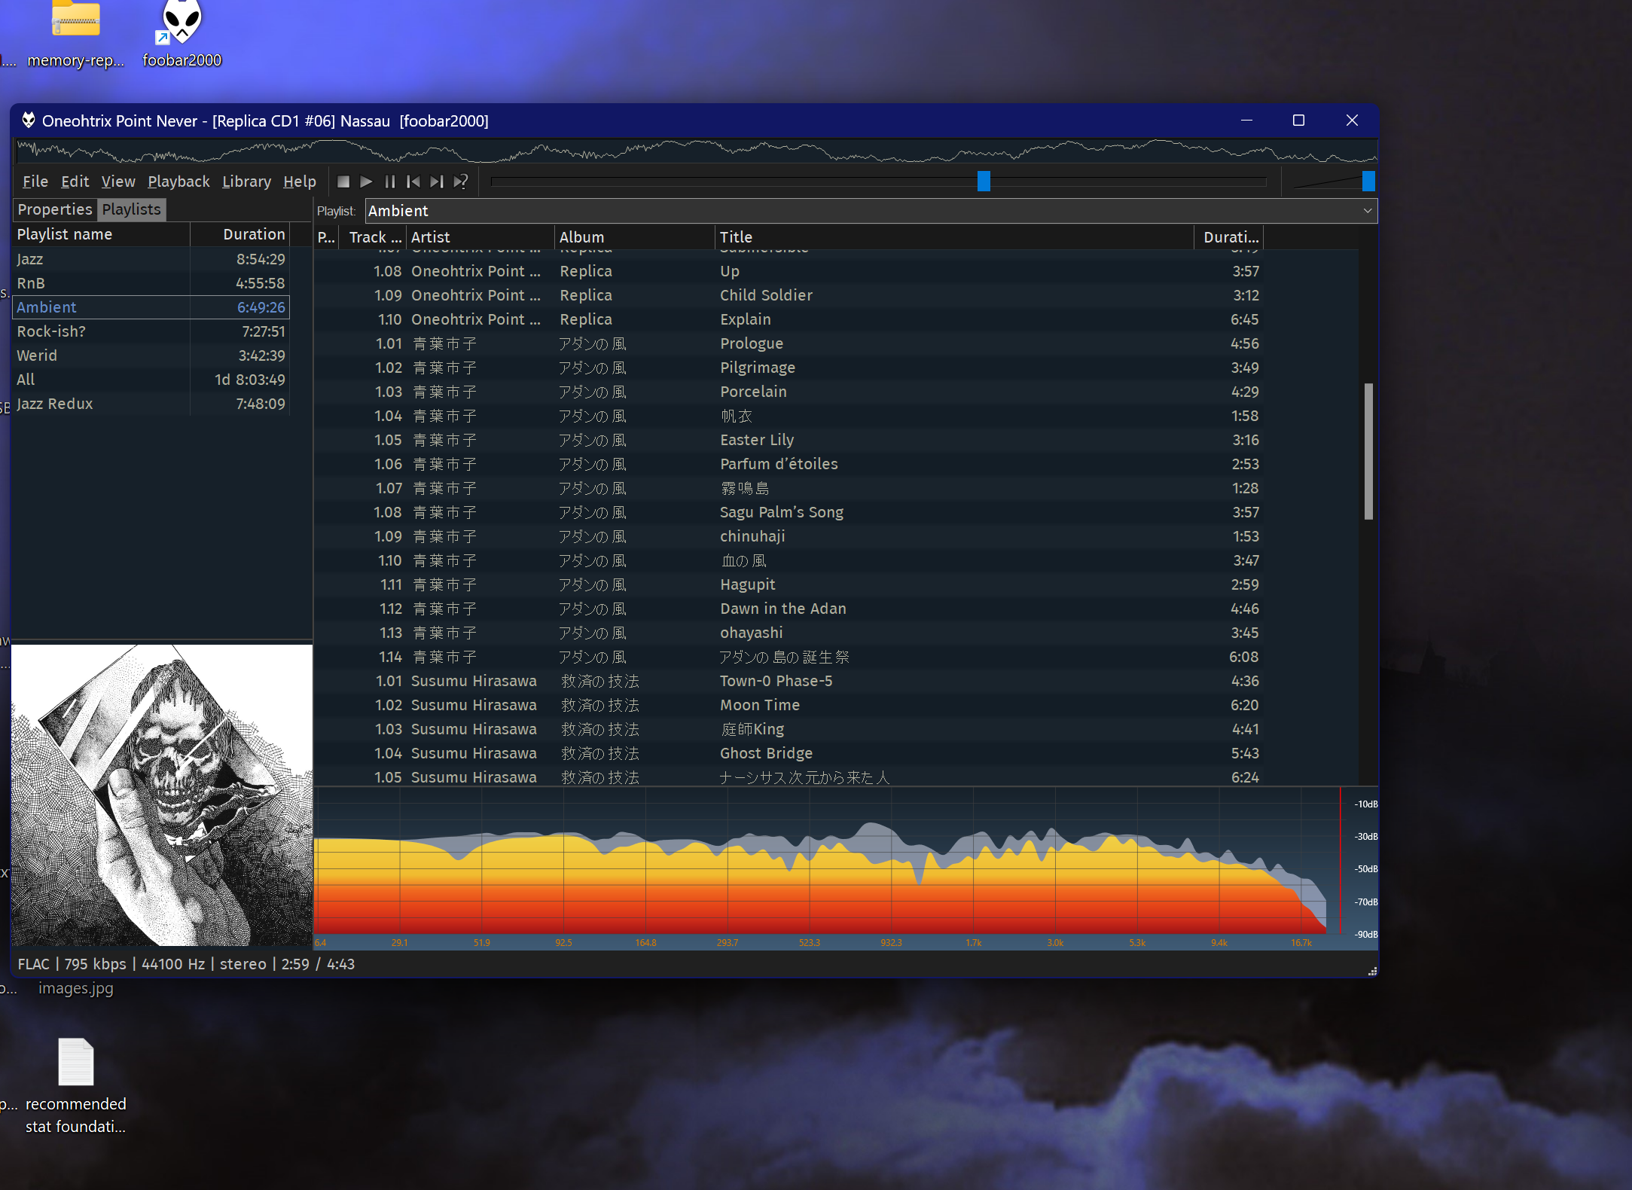Image resolution: width=1632 pixels, height=1190 pixels.
Task: Open the File menu
Action: pyautogui.click(x=35, y=182)
